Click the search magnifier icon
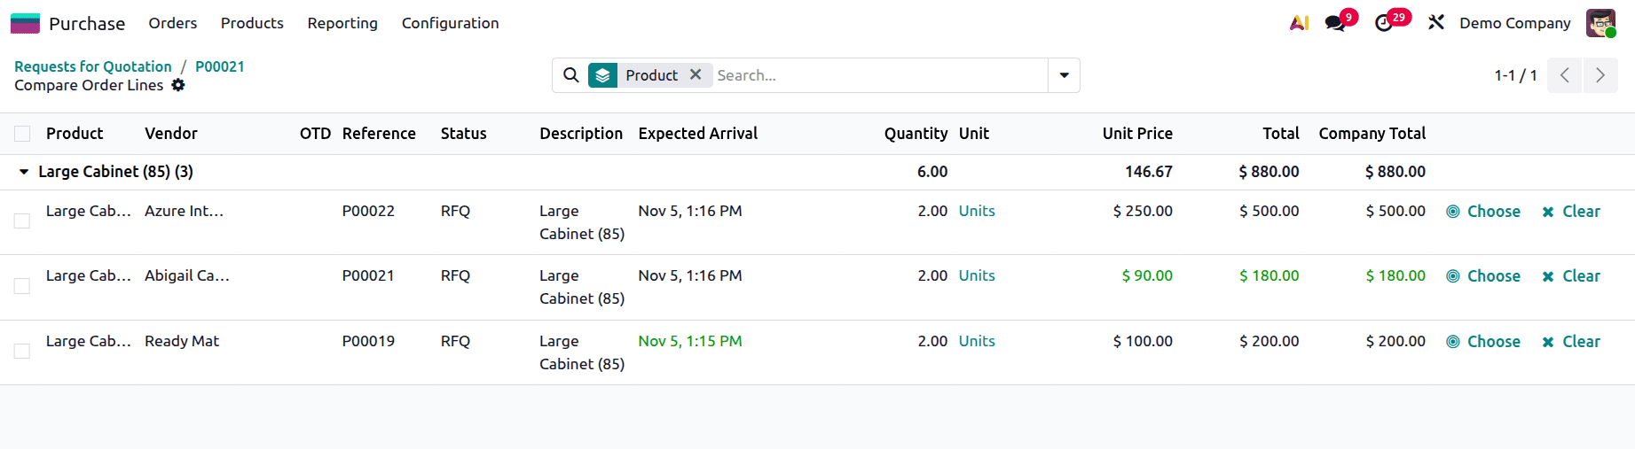 pyautogui.click(x=571, y=75)
